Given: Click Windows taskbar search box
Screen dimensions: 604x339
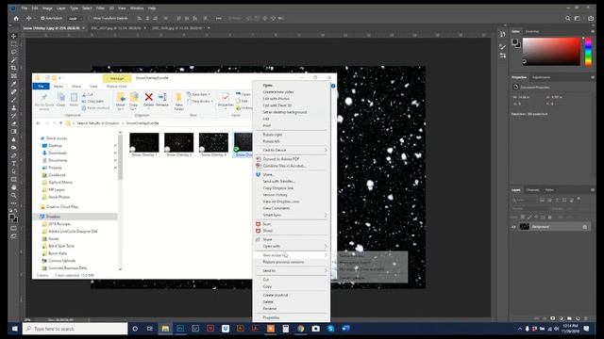Looking at the screenshot, I should (x=75, y=329).
